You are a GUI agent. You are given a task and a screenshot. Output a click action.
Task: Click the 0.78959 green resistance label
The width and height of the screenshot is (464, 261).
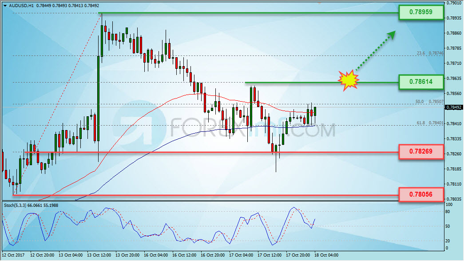point(421,12)
